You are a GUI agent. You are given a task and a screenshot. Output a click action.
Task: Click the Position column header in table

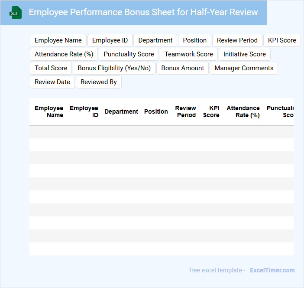(x=156, y=111)
